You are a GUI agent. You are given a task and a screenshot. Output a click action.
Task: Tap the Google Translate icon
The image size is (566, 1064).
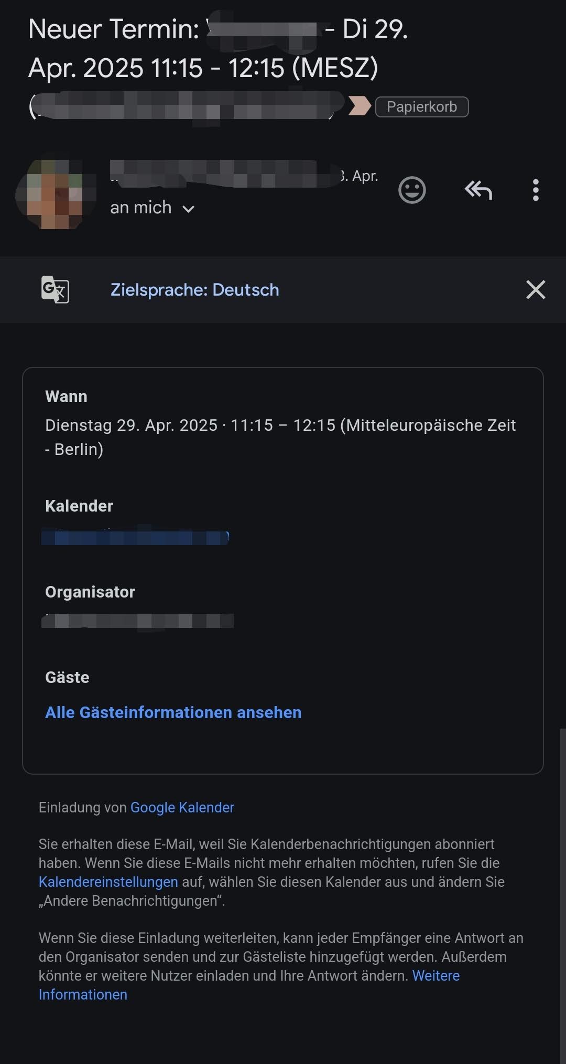tap(55, 289)
